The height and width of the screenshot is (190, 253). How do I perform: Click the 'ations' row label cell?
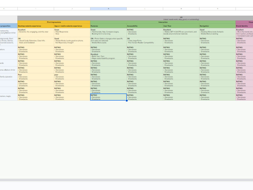[9, 49]
